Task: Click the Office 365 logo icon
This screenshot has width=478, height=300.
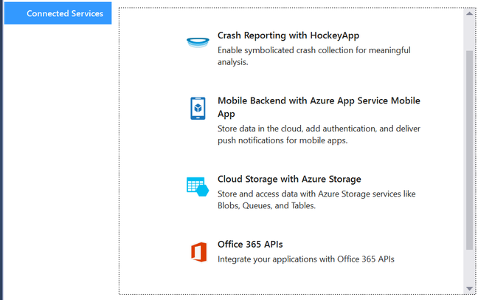Action: [198, 252]
